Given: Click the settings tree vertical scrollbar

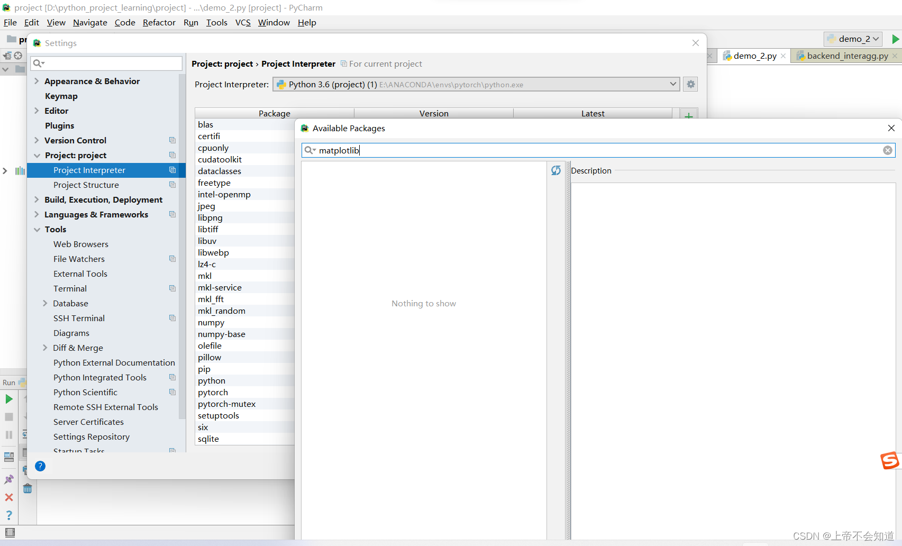Looking at the screenshot, I should [183, 246].
